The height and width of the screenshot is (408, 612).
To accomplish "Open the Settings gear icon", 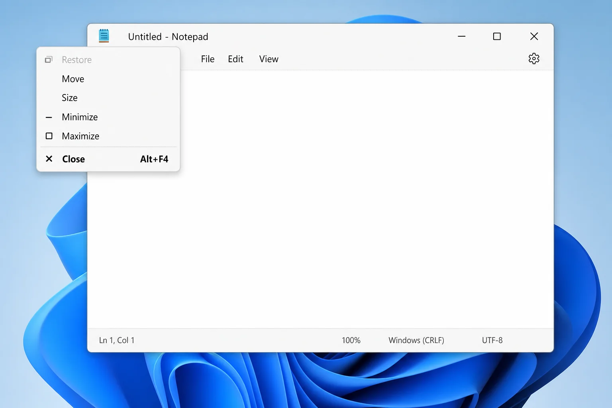I will (534, 59).
